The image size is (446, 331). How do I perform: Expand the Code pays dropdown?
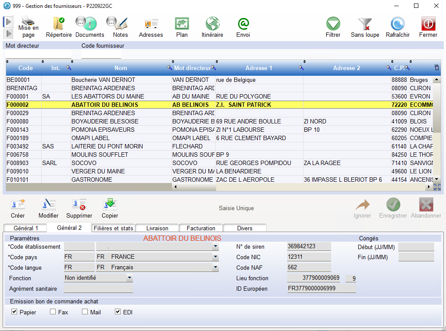coord(215,257)
